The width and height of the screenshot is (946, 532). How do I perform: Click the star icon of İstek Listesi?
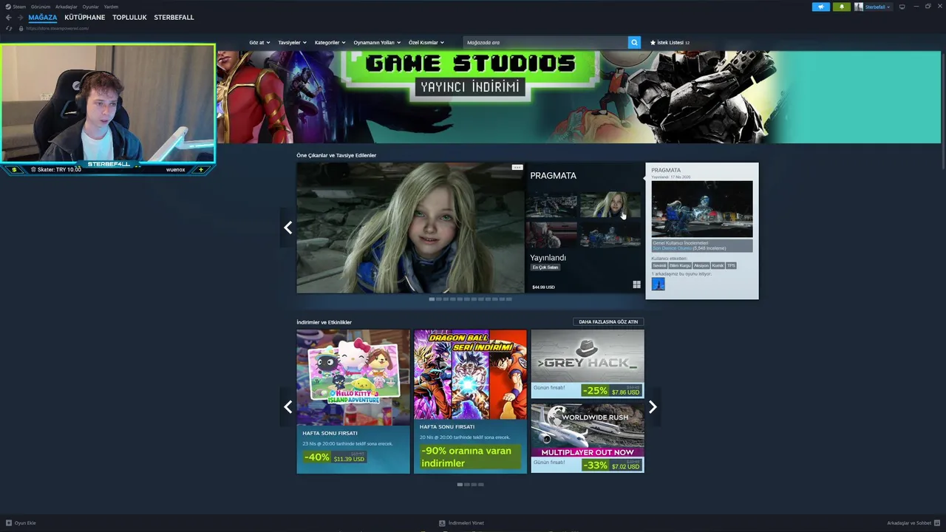click(x=653, y=43)
